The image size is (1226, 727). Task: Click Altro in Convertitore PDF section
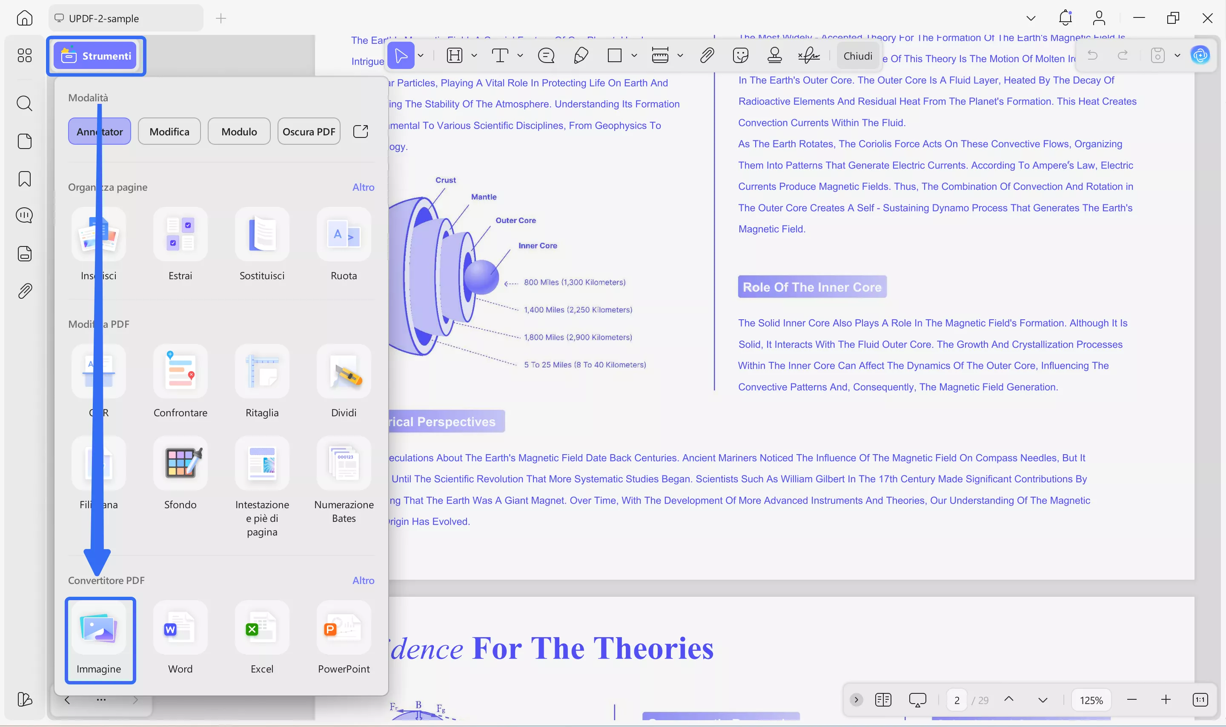coord(363,580)
